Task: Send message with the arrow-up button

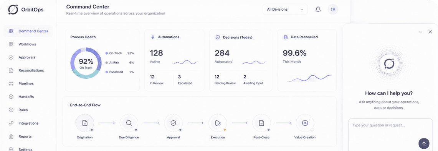Action: pos(424,143)
